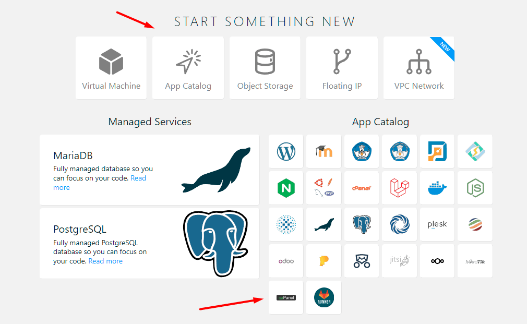
Task: Pick the Moodle app icon
Action: point(324,152)
